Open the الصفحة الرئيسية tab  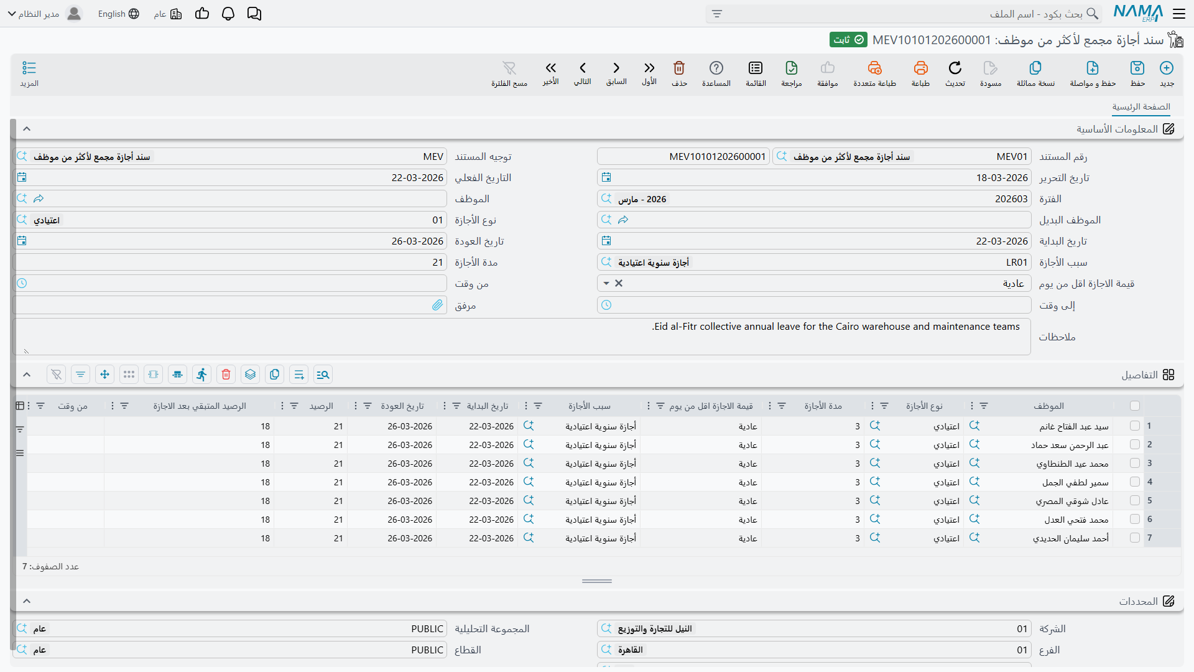click(x=1141, y=107)
